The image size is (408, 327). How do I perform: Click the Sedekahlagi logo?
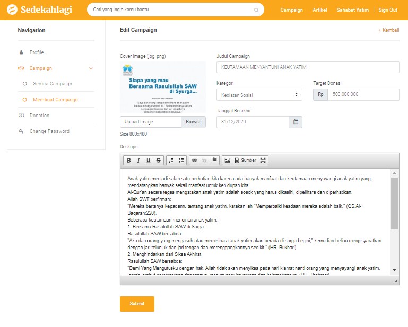tap(40, 10)
